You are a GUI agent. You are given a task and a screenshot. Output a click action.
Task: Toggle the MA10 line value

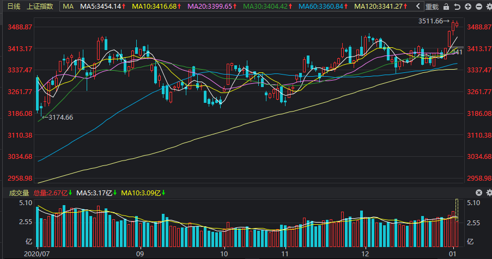[x=156, y=7]
